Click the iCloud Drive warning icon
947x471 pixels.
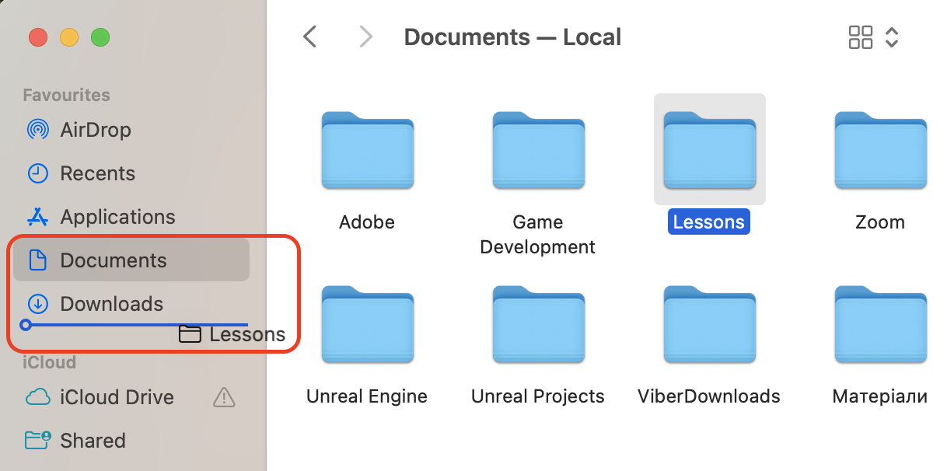[224, 397]
